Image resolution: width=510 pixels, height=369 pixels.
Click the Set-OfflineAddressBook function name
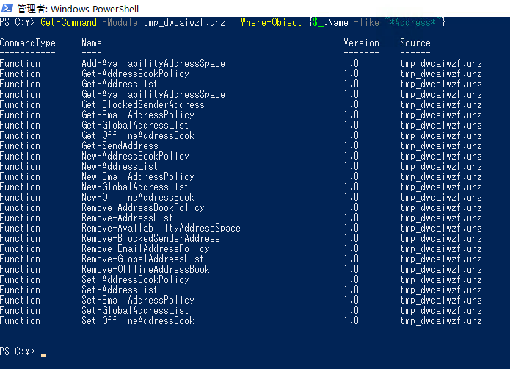(138, 320)
